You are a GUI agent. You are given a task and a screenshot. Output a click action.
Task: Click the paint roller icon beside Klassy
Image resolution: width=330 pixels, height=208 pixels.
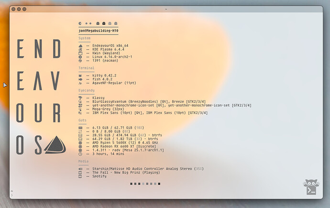[80, 98]
